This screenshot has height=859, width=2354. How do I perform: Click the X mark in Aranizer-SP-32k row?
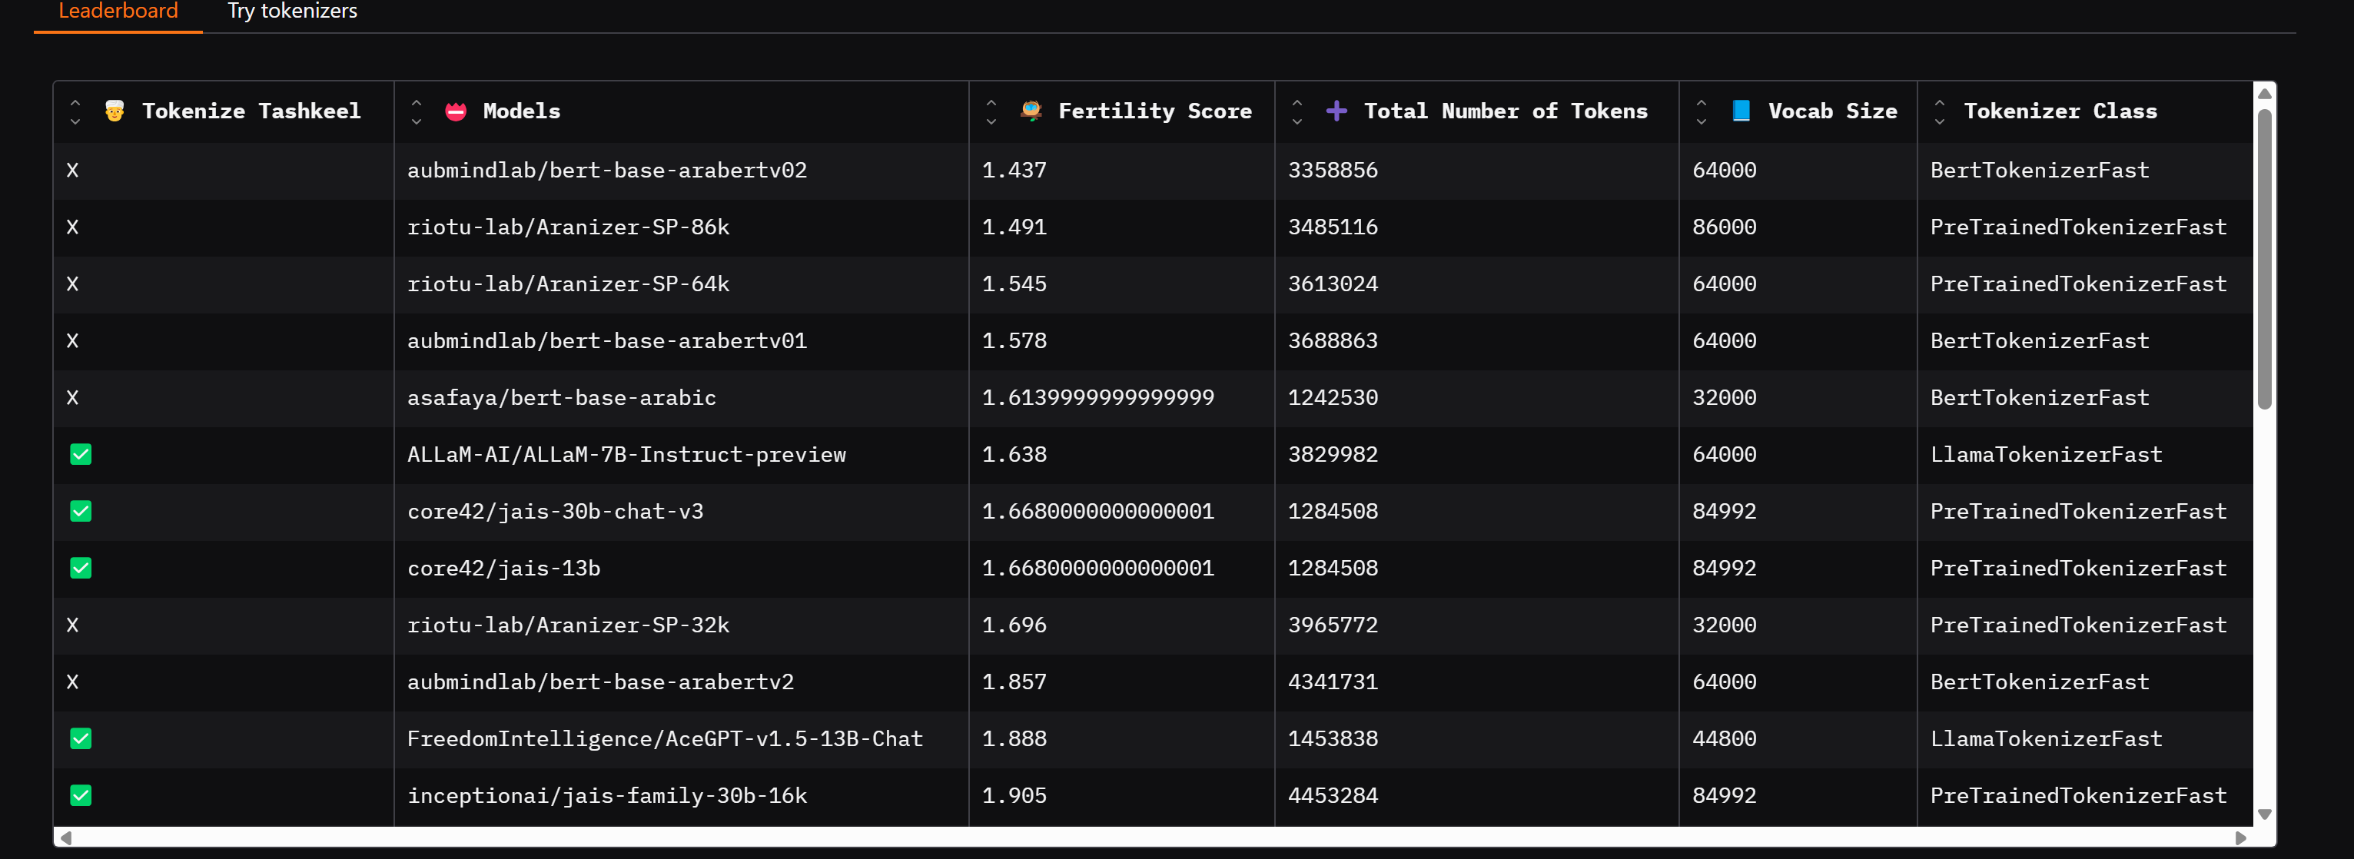coord(73,625)
